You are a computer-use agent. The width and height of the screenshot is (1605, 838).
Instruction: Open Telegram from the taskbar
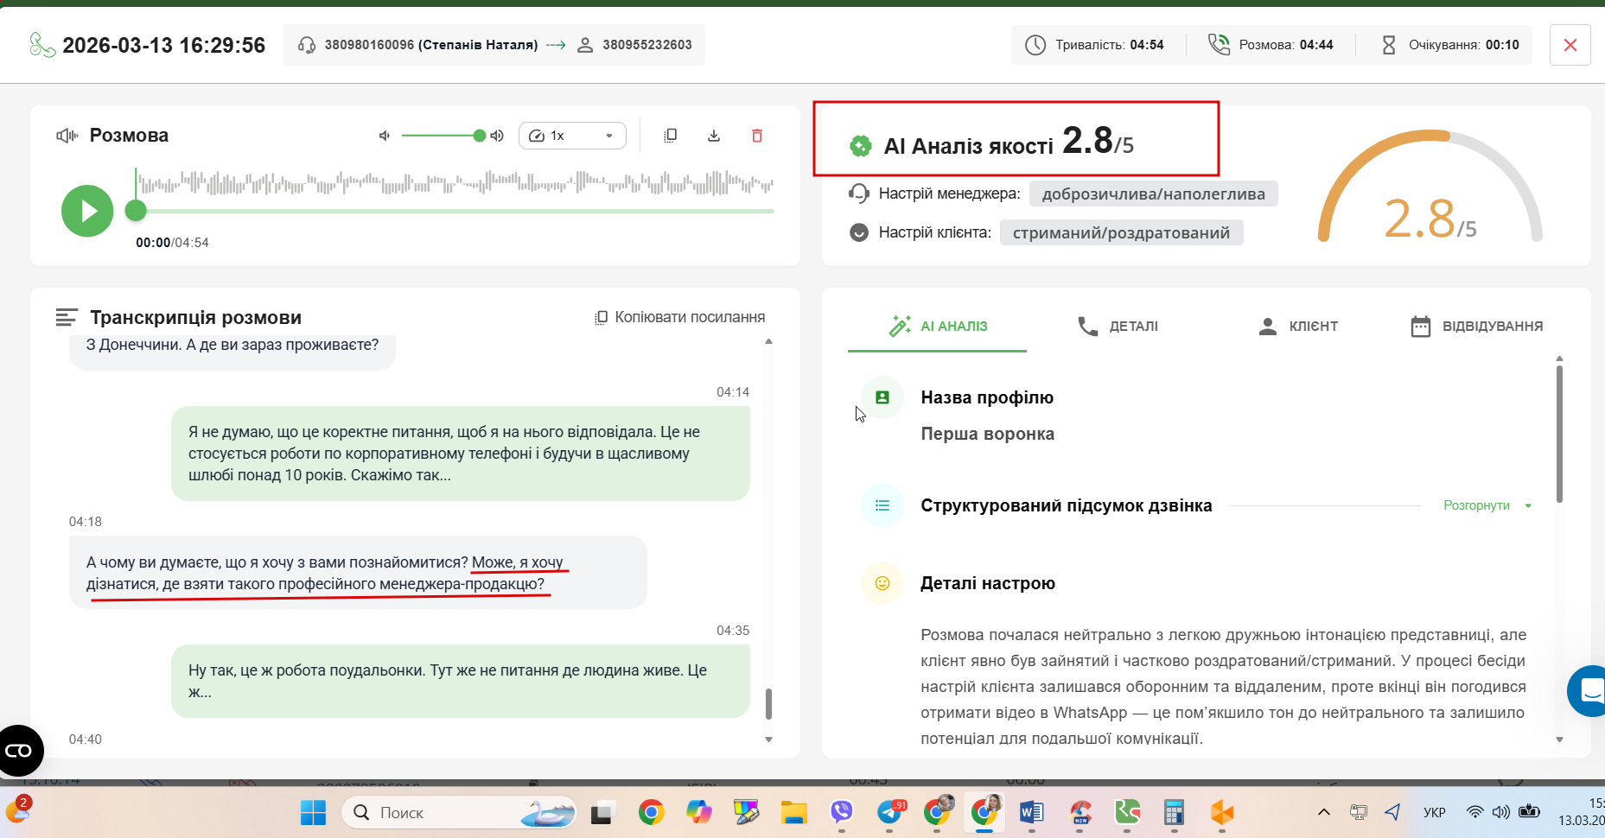pos(889,813)
